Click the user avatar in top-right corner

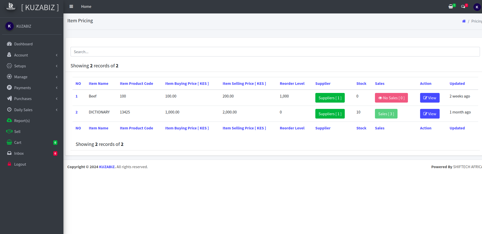(x=477, y=7)
